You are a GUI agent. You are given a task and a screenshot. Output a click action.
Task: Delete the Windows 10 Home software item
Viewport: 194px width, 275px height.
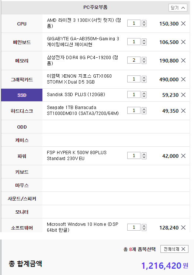pyautogui.click(x=183, y=227)
